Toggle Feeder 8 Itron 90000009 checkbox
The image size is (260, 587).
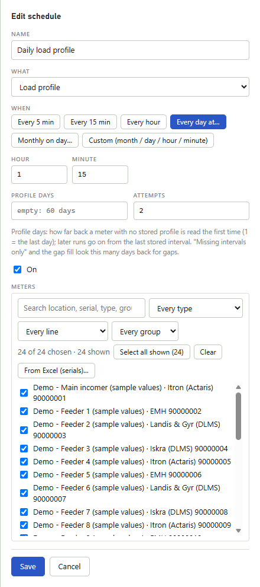tap(24, 525)
